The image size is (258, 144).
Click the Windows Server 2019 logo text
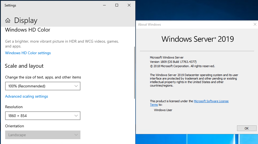click(197, 39)
